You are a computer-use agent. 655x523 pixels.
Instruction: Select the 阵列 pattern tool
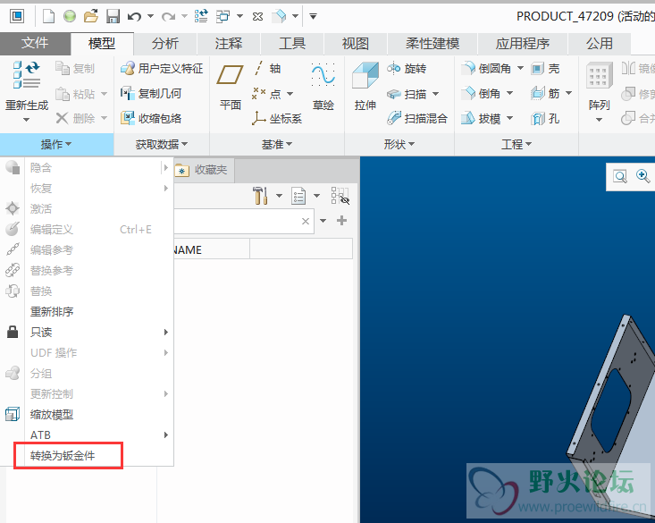pos(599,91)
